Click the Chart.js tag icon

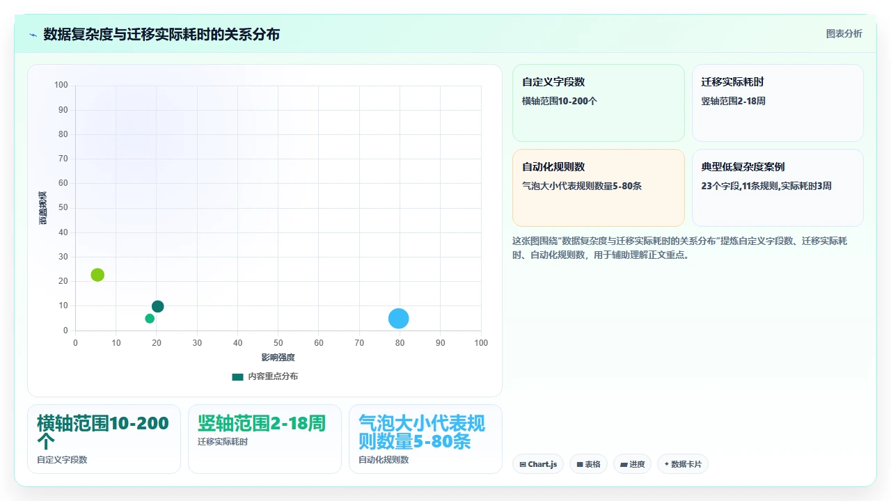[522, 464]
